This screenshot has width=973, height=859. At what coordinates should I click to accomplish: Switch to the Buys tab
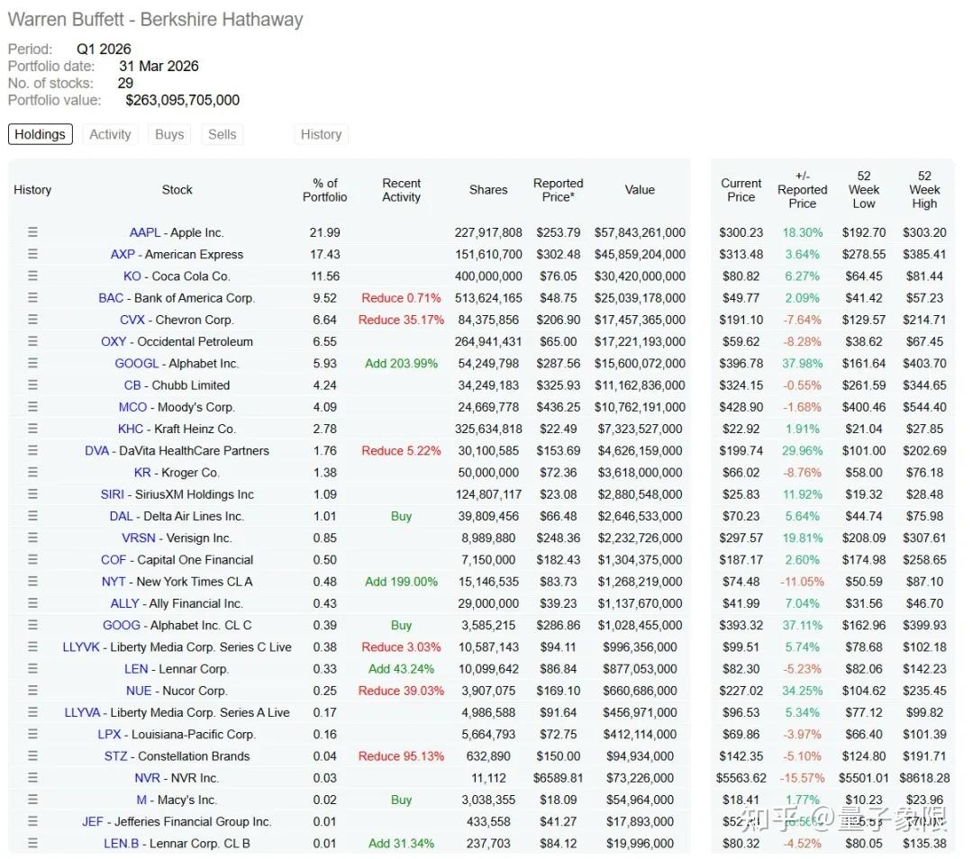coord(169,134)
